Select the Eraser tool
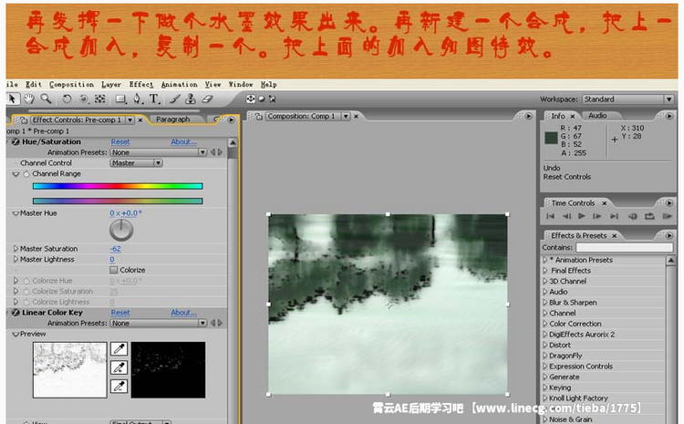Viewport: 684px width, 424px height. point(207,99)
